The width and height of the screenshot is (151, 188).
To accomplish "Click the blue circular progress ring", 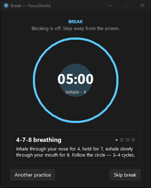I will click(x=75, y=39).
